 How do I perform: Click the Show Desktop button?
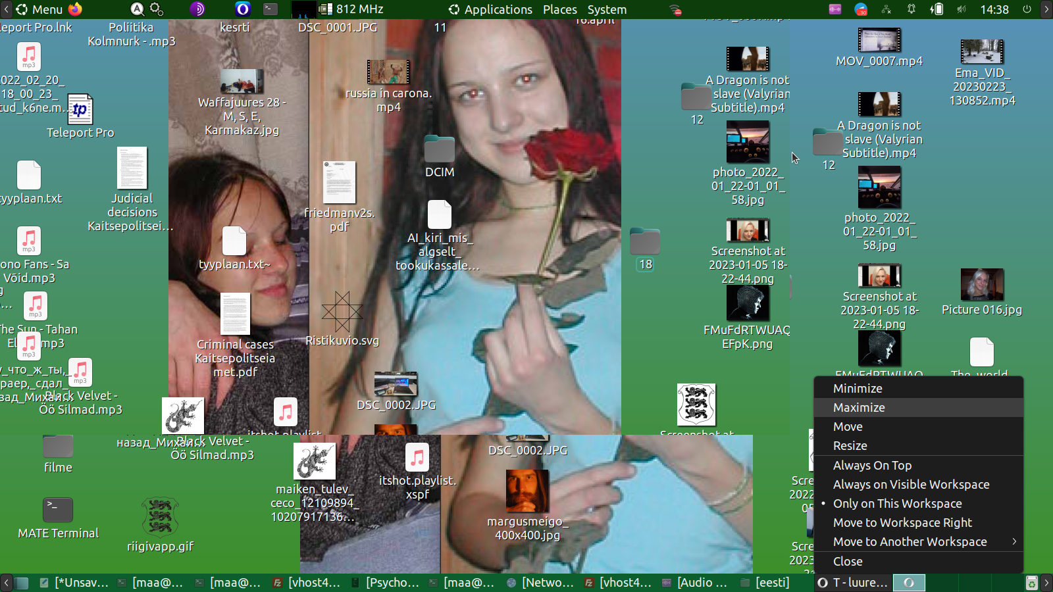tap(22, 583)
